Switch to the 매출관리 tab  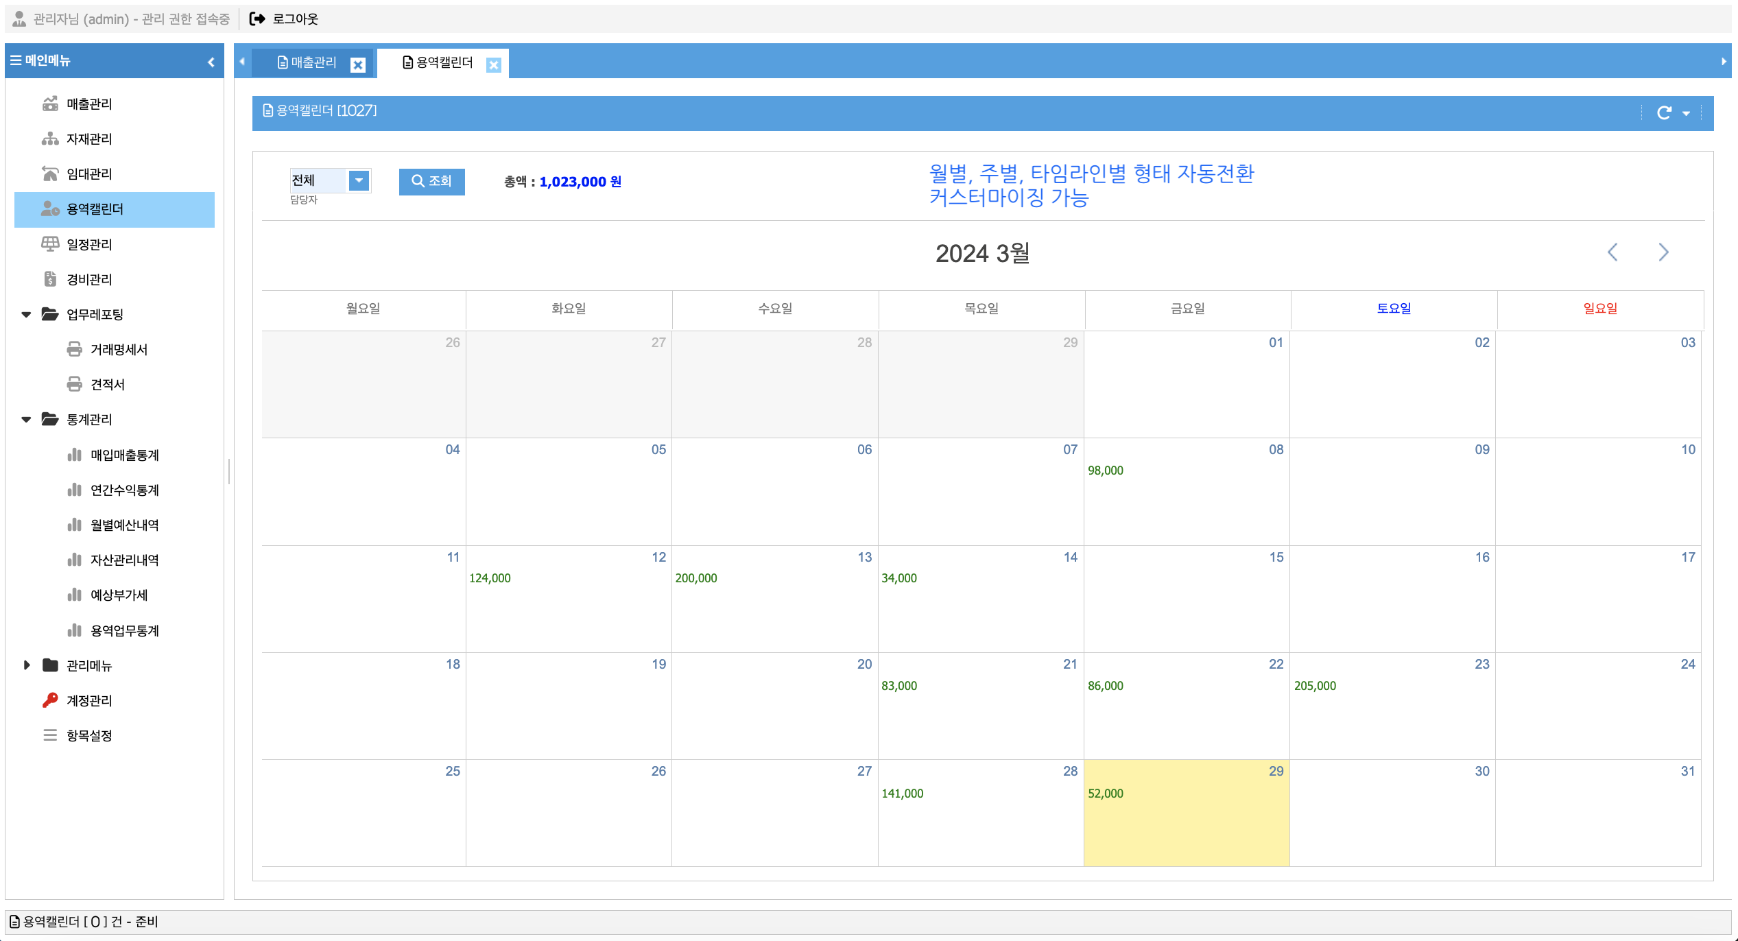point(313,63)
